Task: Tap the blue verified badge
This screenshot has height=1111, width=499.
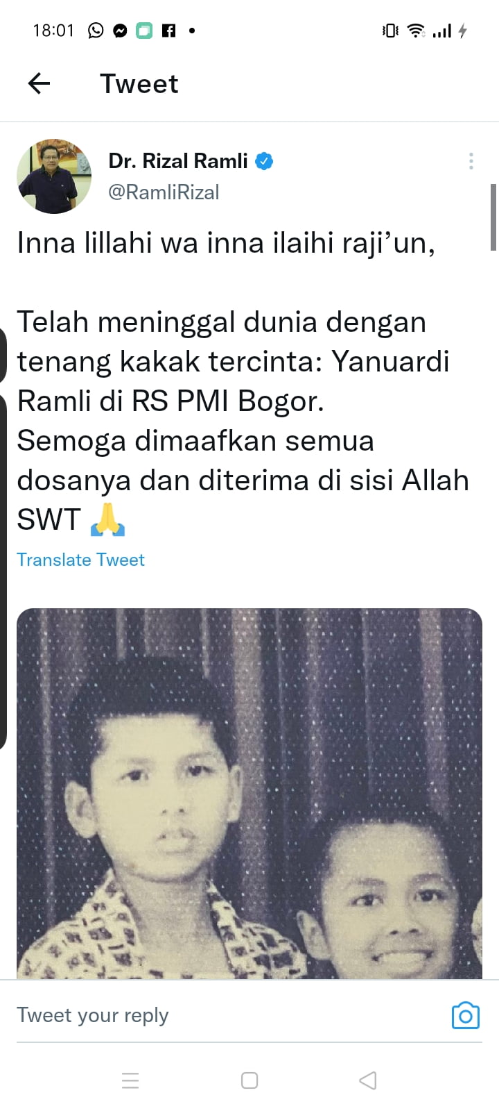Action: 264,161
